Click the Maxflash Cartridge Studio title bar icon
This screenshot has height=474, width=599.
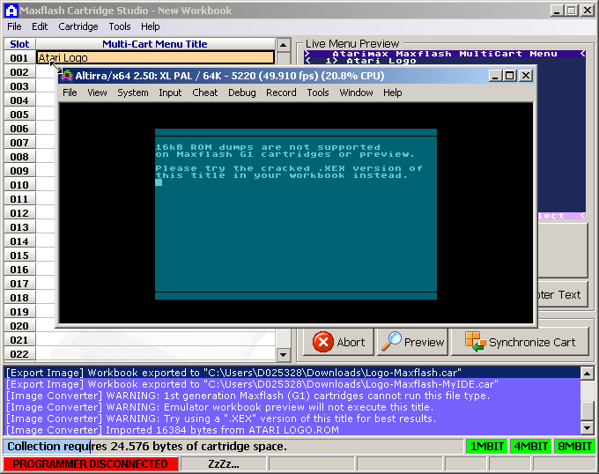[x=11, y=11]
